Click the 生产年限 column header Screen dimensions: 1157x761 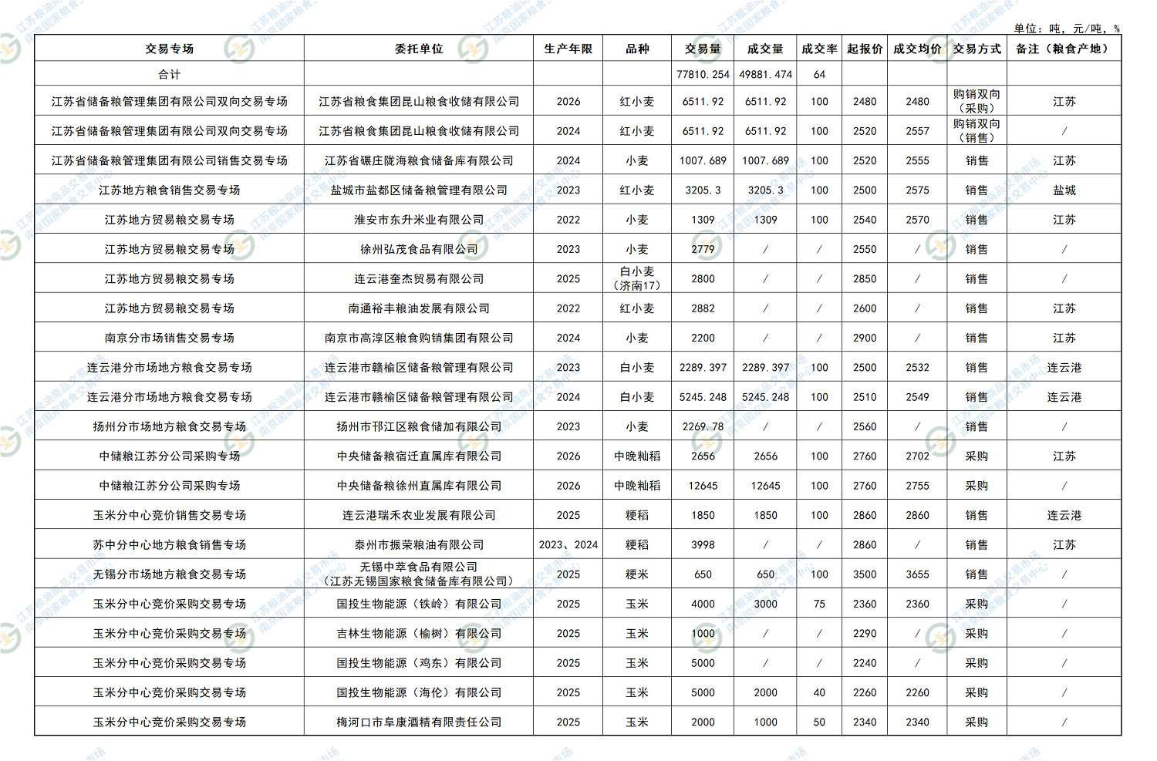pyautogui.click(x=568, y=49)
